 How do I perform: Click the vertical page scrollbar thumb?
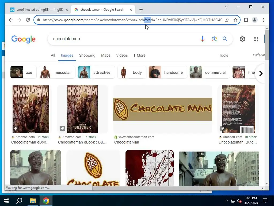click(x=267, y=45)
